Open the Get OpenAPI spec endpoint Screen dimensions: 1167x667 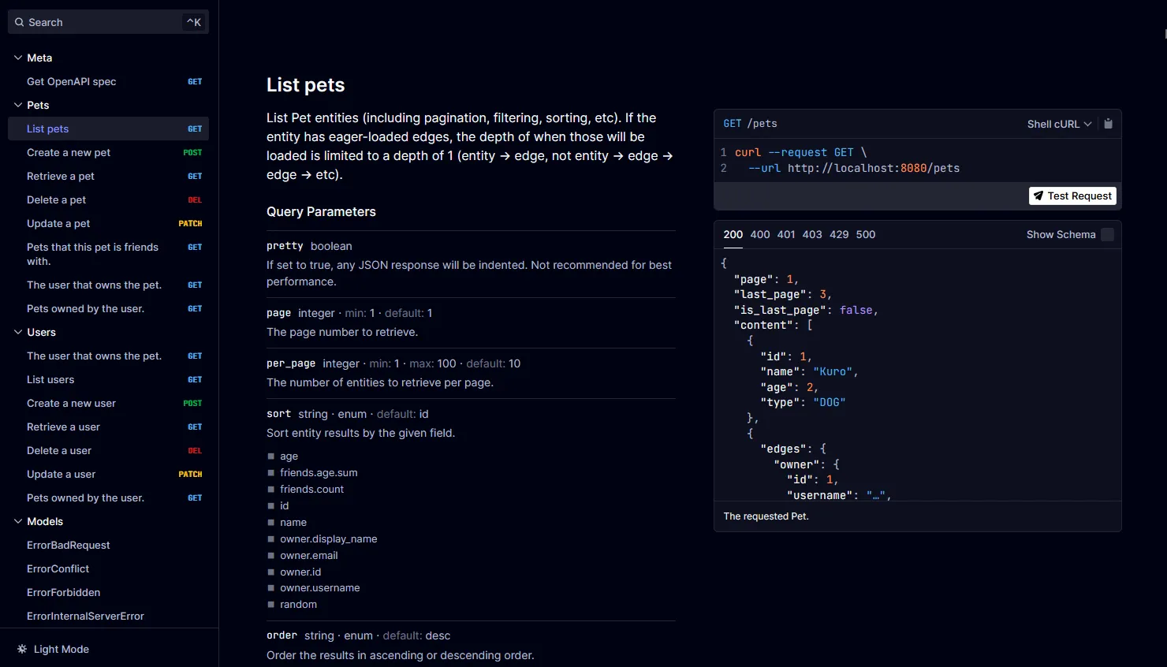(x=72, y=81)
